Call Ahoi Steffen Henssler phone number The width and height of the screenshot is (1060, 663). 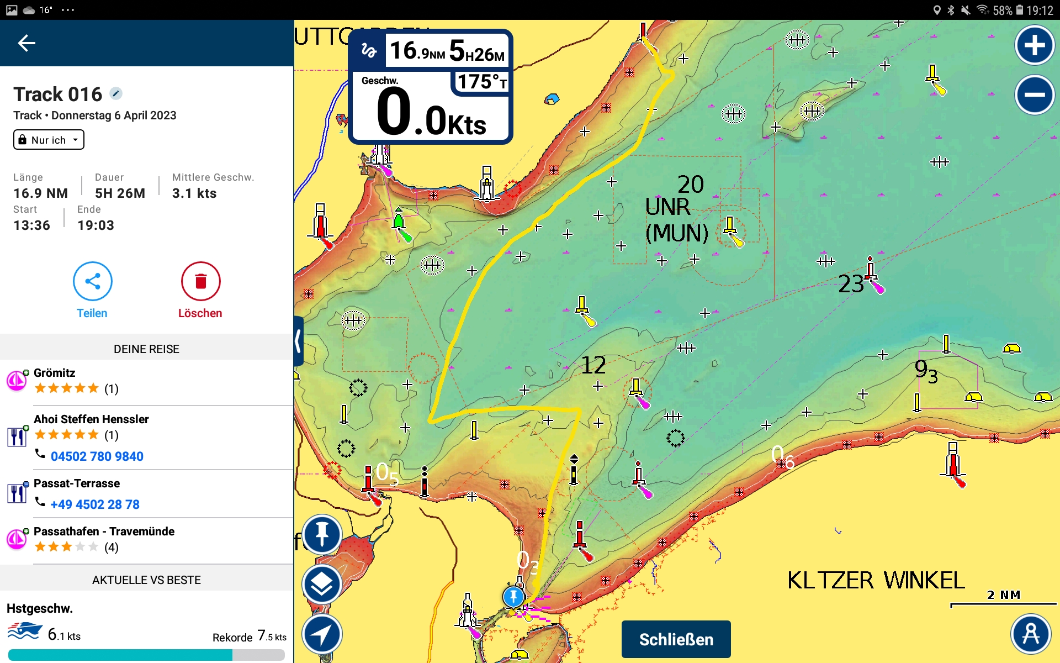coord(97,456)
